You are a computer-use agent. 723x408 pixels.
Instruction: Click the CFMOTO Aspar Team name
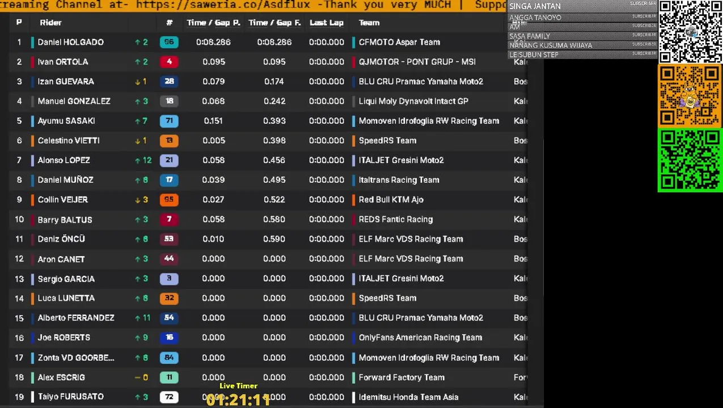pos(399,42)
